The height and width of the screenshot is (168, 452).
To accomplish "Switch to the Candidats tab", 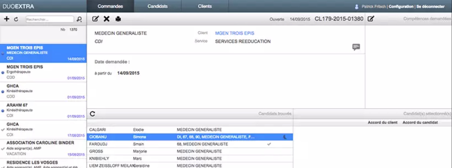I will click(x=157, y=6).
